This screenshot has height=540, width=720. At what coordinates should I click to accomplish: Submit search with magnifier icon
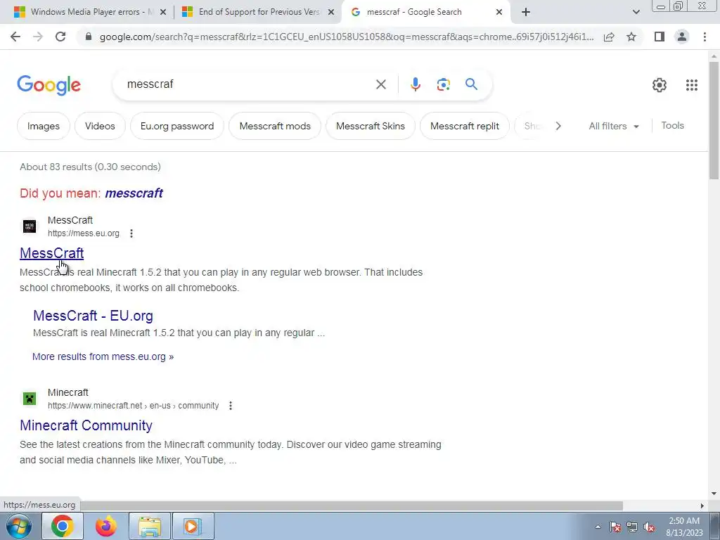tap(471, 84)
